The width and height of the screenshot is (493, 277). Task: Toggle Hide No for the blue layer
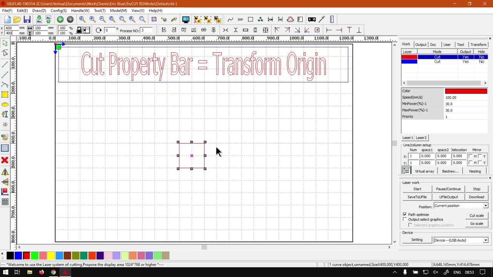[481, 62]
